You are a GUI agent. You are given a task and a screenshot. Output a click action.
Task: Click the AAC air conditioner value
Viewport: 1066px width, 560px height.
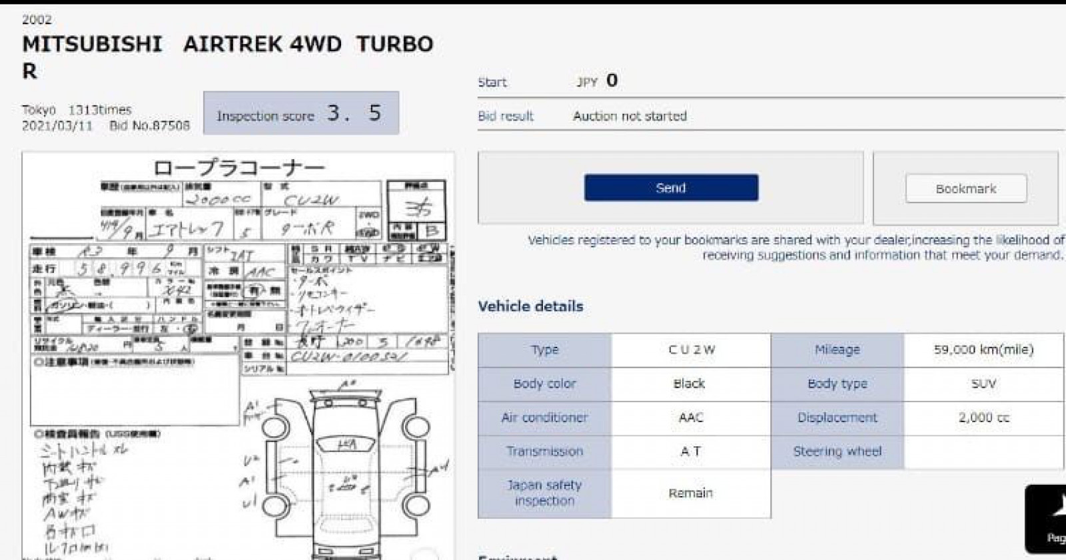point(691,418)
